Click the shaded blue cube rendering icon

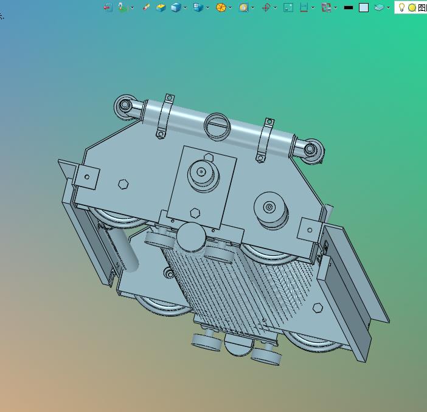point(176,7)
